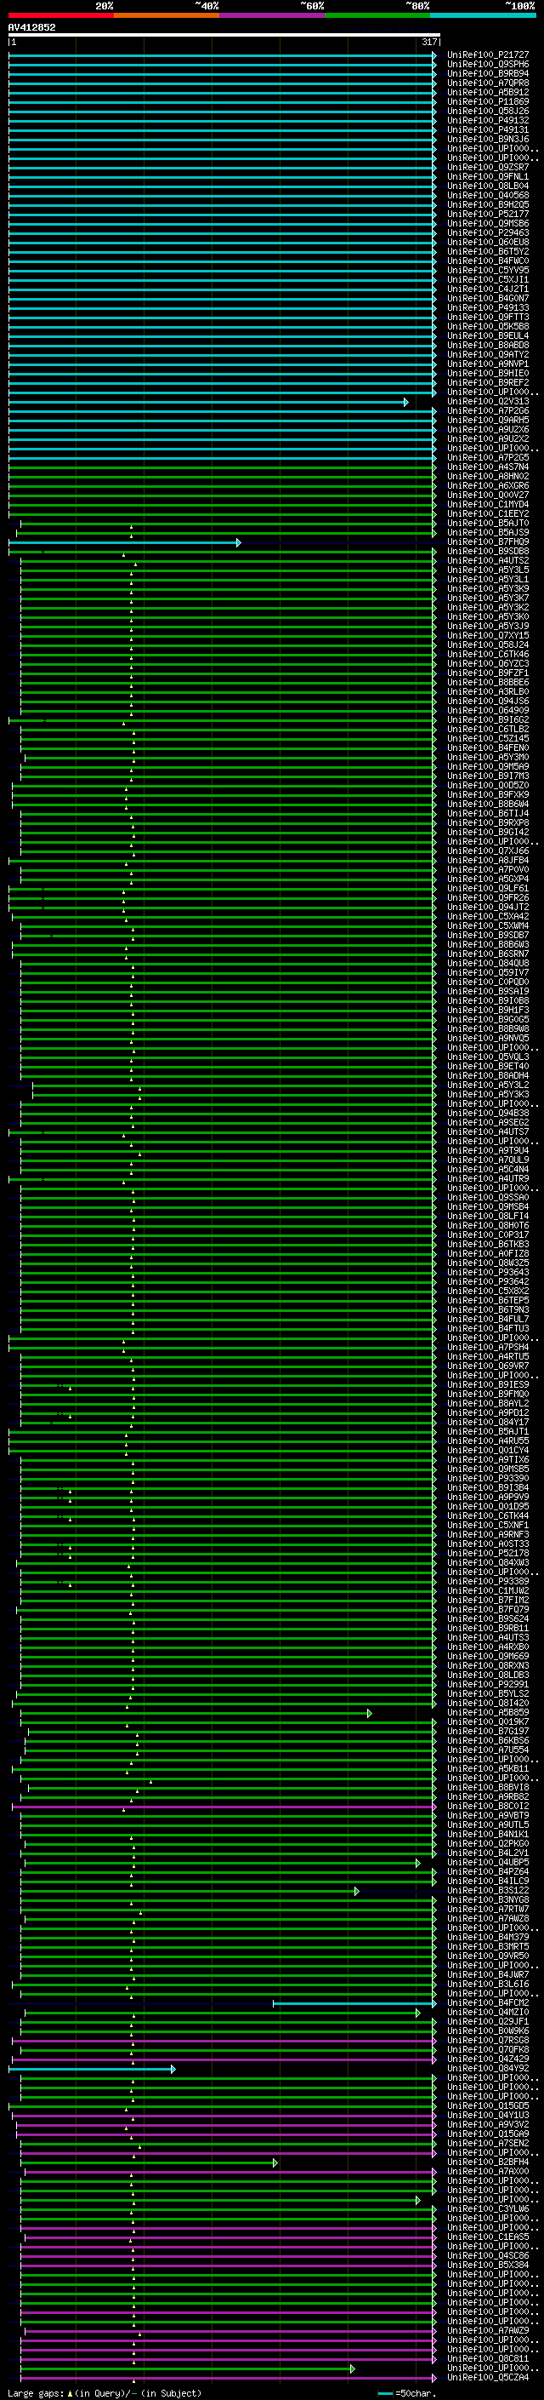Click hit label UniRef100_B4FCM2
The image size is (544, 2400).
488,2003
